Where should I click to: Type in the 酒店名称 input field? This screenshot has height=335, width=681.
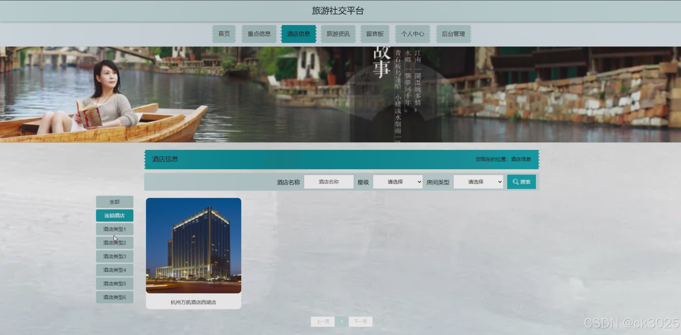point(329,182)
